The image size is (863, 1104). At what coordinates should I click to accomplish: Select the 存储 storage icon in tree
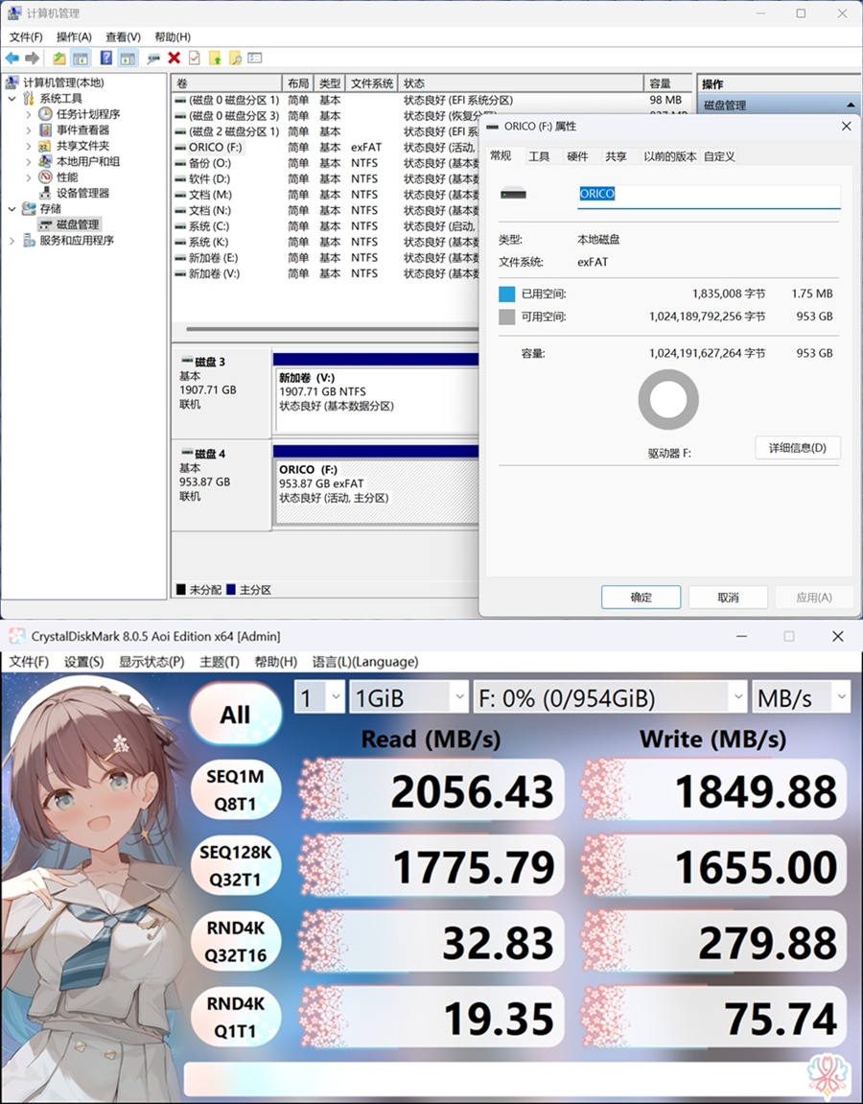29,208
